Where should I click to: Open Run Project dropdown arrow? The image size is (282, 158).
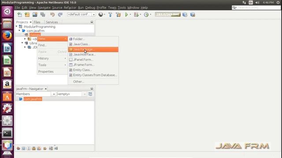click(130, 14)
